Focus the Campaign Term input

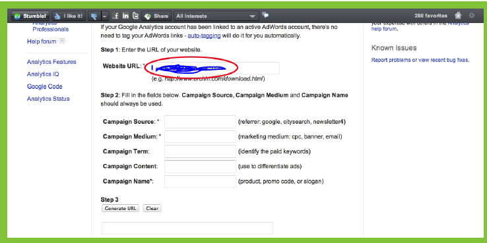point(200,151)
